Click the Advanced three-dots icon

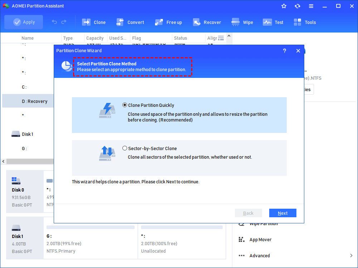[242, 255]
